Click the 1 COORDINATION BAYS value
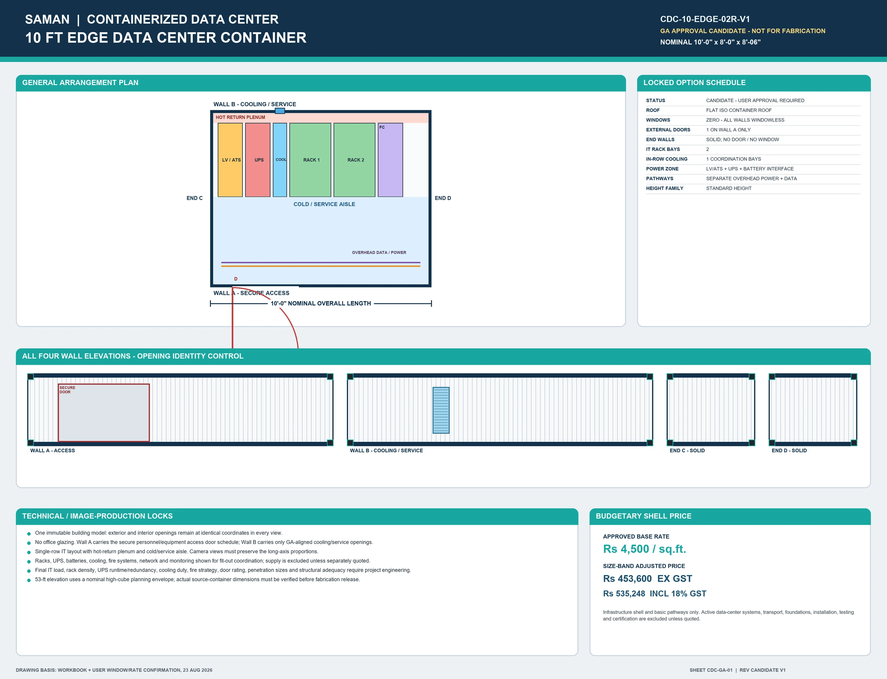887x679 pixels. click(734, 159)
